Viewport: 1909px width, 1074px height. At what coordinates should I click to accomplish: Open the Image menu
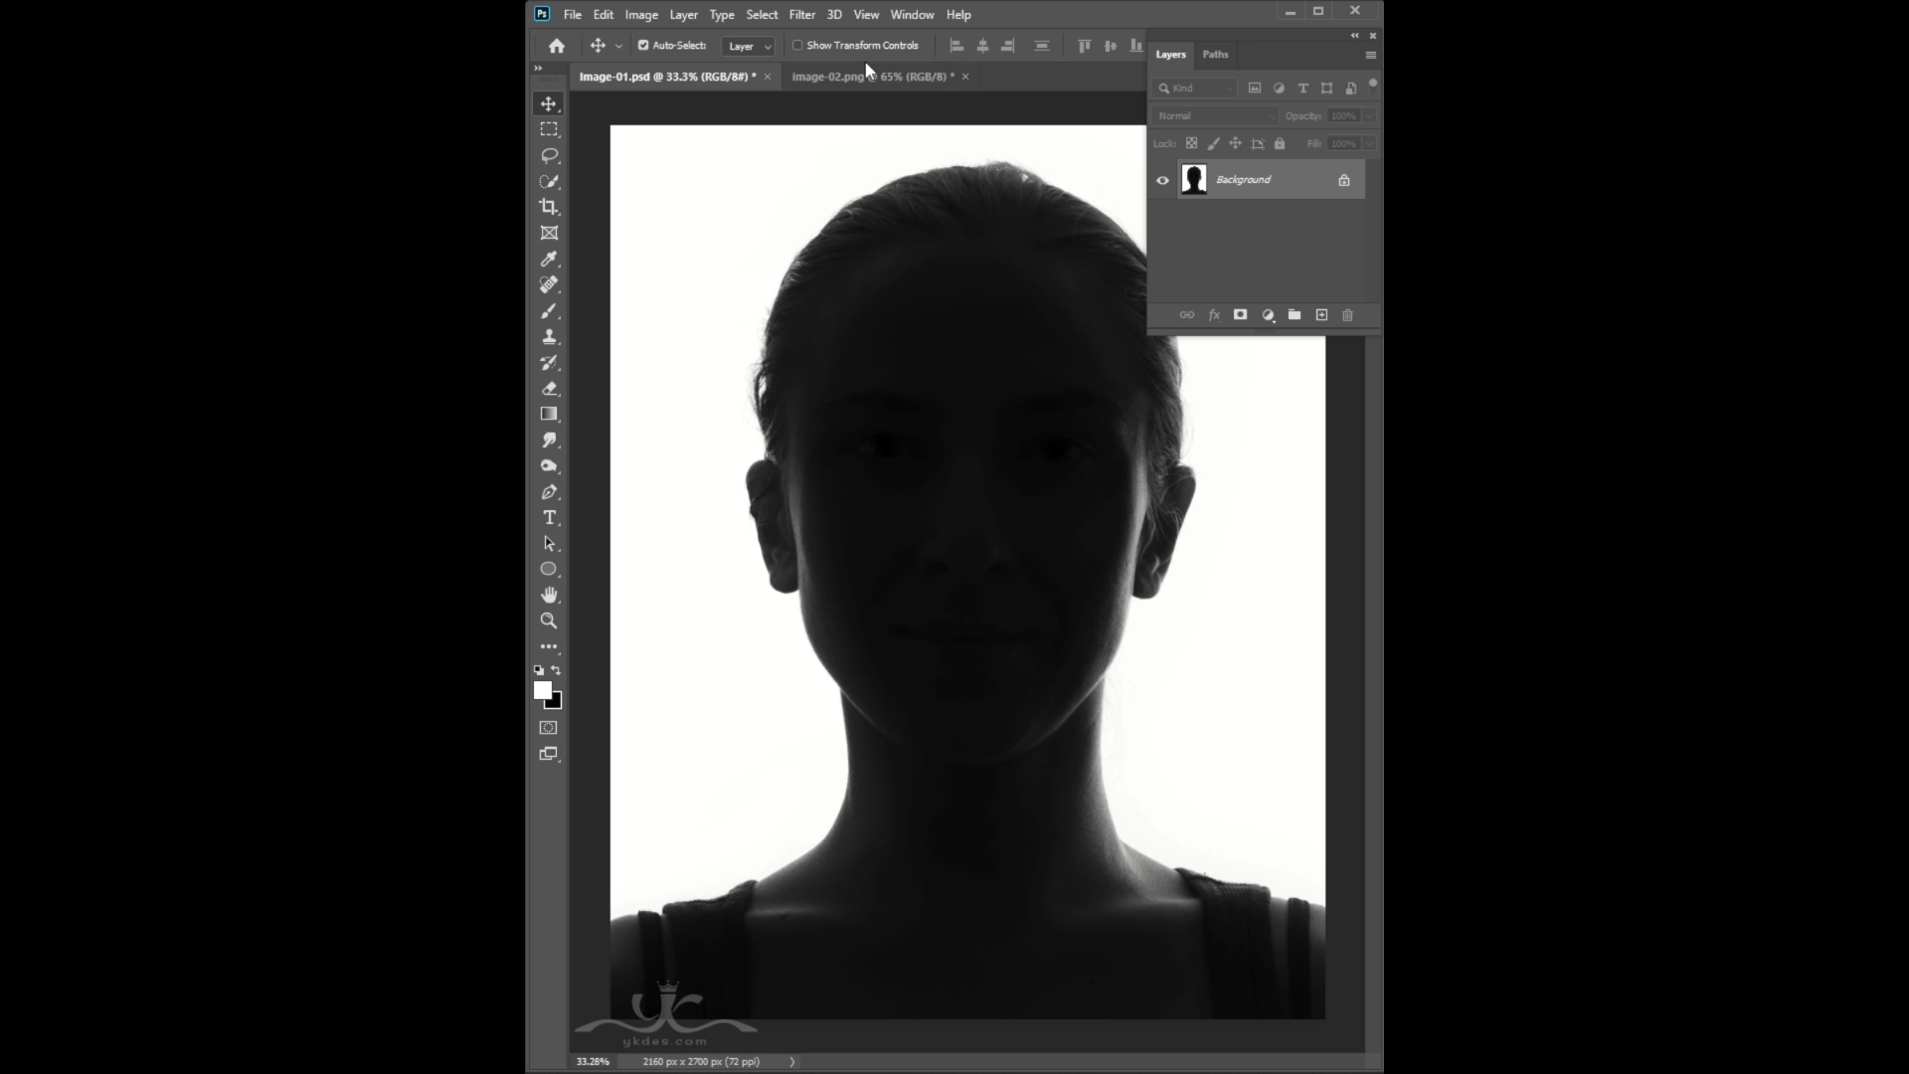[x=641, y=15]
